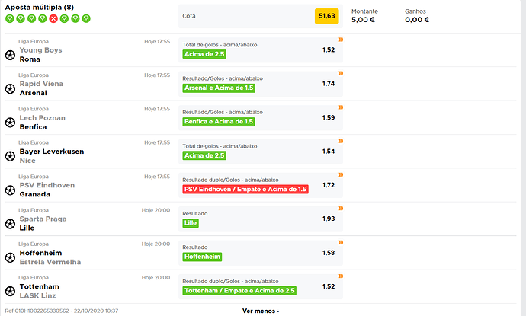Click the Acima de 2.5 selection for Leverkusen-Nice
526x316 pixels.
pyautogui.click(x=204, y=155)
